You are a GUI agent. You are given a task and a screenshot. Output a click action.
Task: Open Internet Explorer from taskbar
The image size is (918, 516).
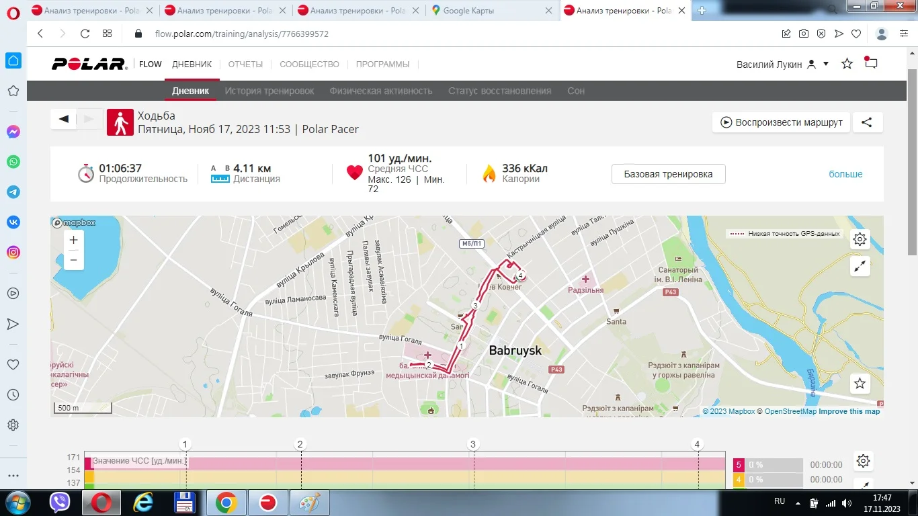(x=142, y=503)
